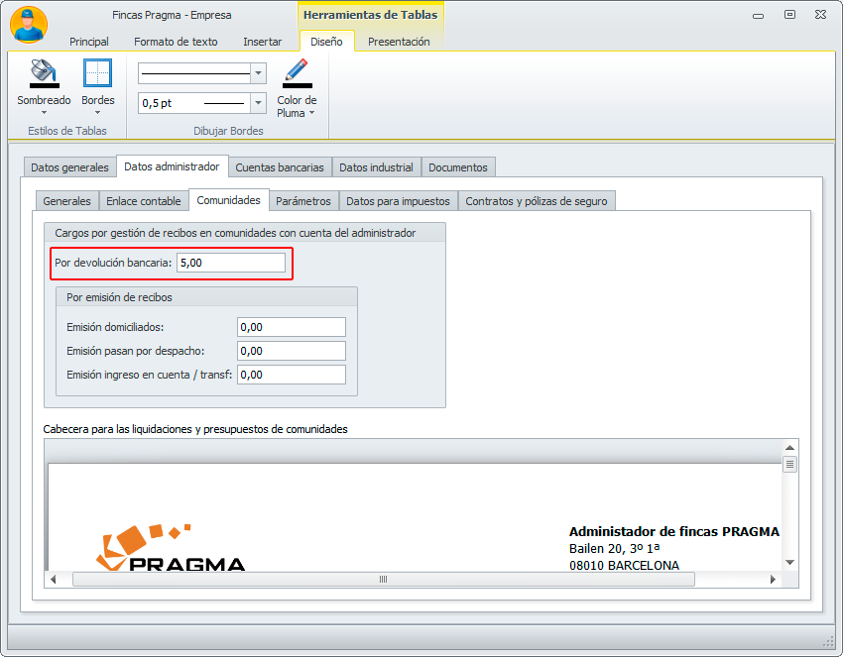
Task: Click the Fincas Pragma application avatar icon
Action: point(29,25)
